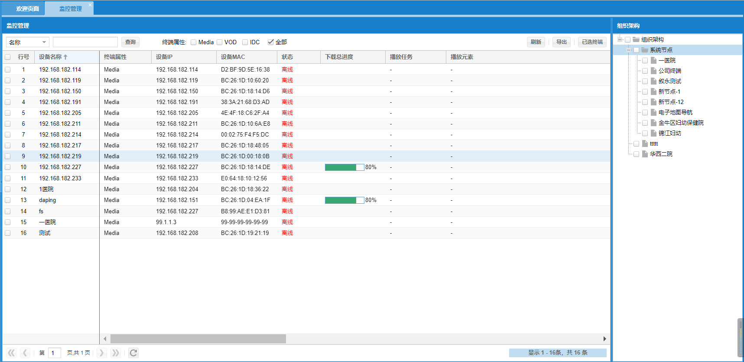This screenshot has height=362, width=744.
Task: Click the 下载总进度 column header
Action: pyautogui.click(x=353, y=57)
